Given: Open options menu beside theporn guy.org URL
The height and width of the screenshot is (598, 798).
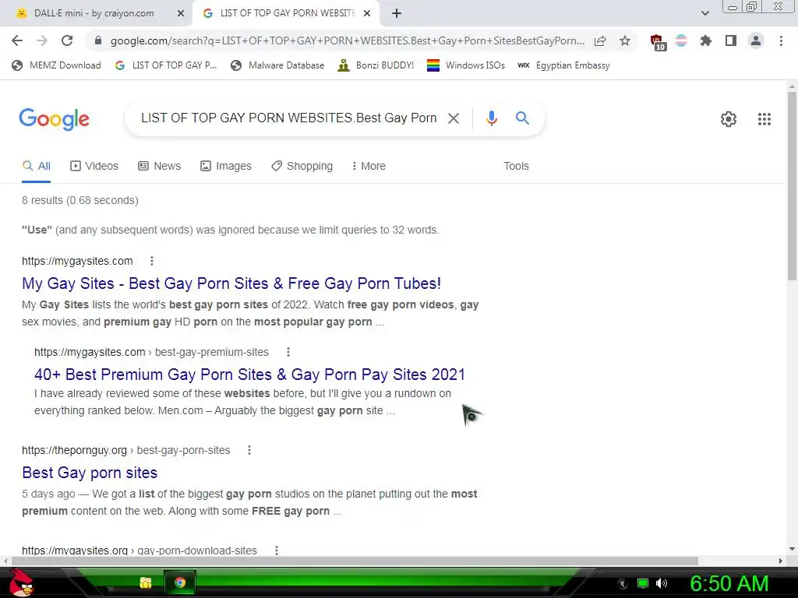Looking at the screenshot, I should pos(249,450).
